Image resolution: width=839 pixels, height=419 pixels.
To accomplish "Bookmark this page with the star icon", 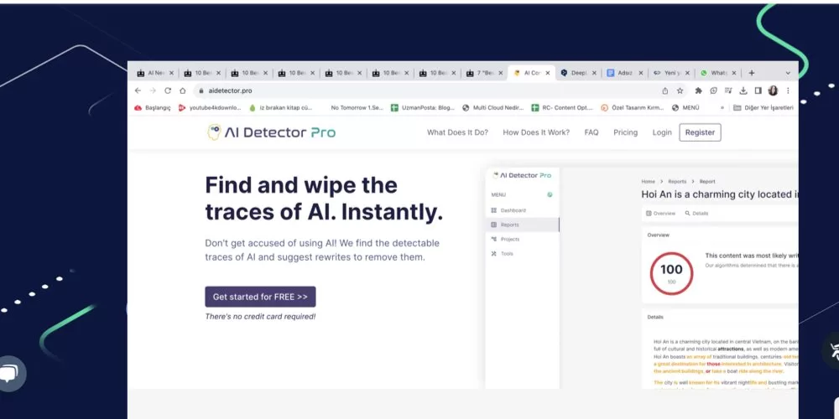I will tap(680, 91).
